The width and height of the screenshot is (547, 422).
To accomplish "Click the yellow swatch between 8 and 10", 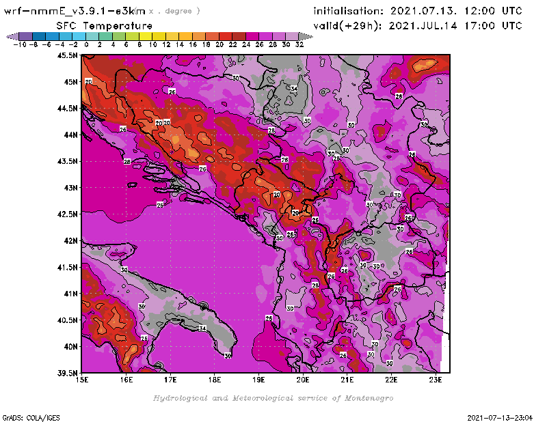I will (146, 36).
